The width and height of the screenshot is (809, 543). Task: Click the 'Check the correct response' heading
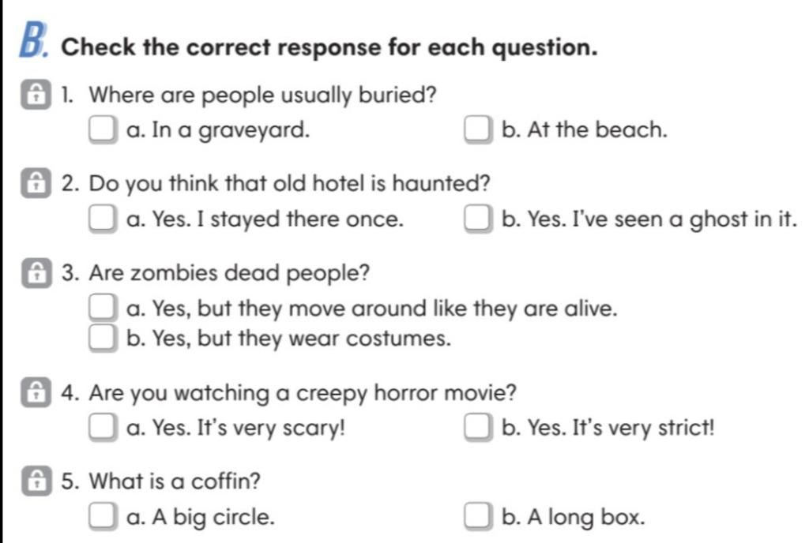pos(329,47)
